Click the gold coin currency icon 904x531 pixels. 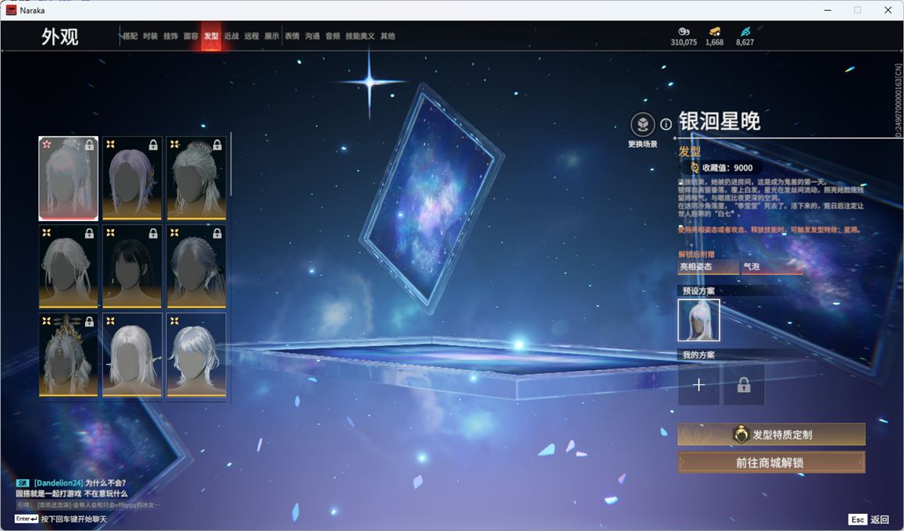pyautogui.click(x=684, y=31)
